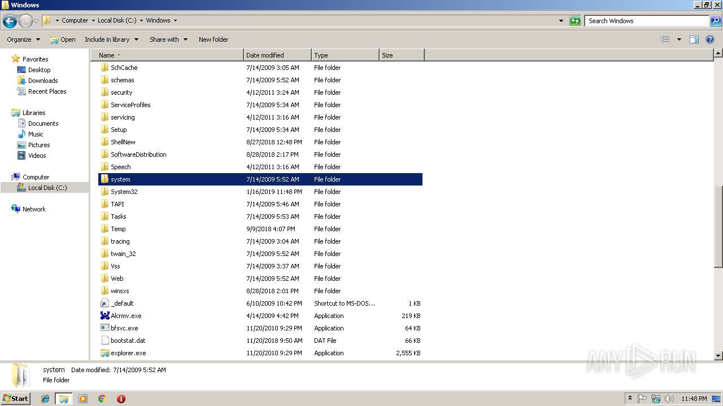Click the search magnifier icon
Image resolution: width=723 pixels, height=406 pixels.
click(x=715, y=21)
